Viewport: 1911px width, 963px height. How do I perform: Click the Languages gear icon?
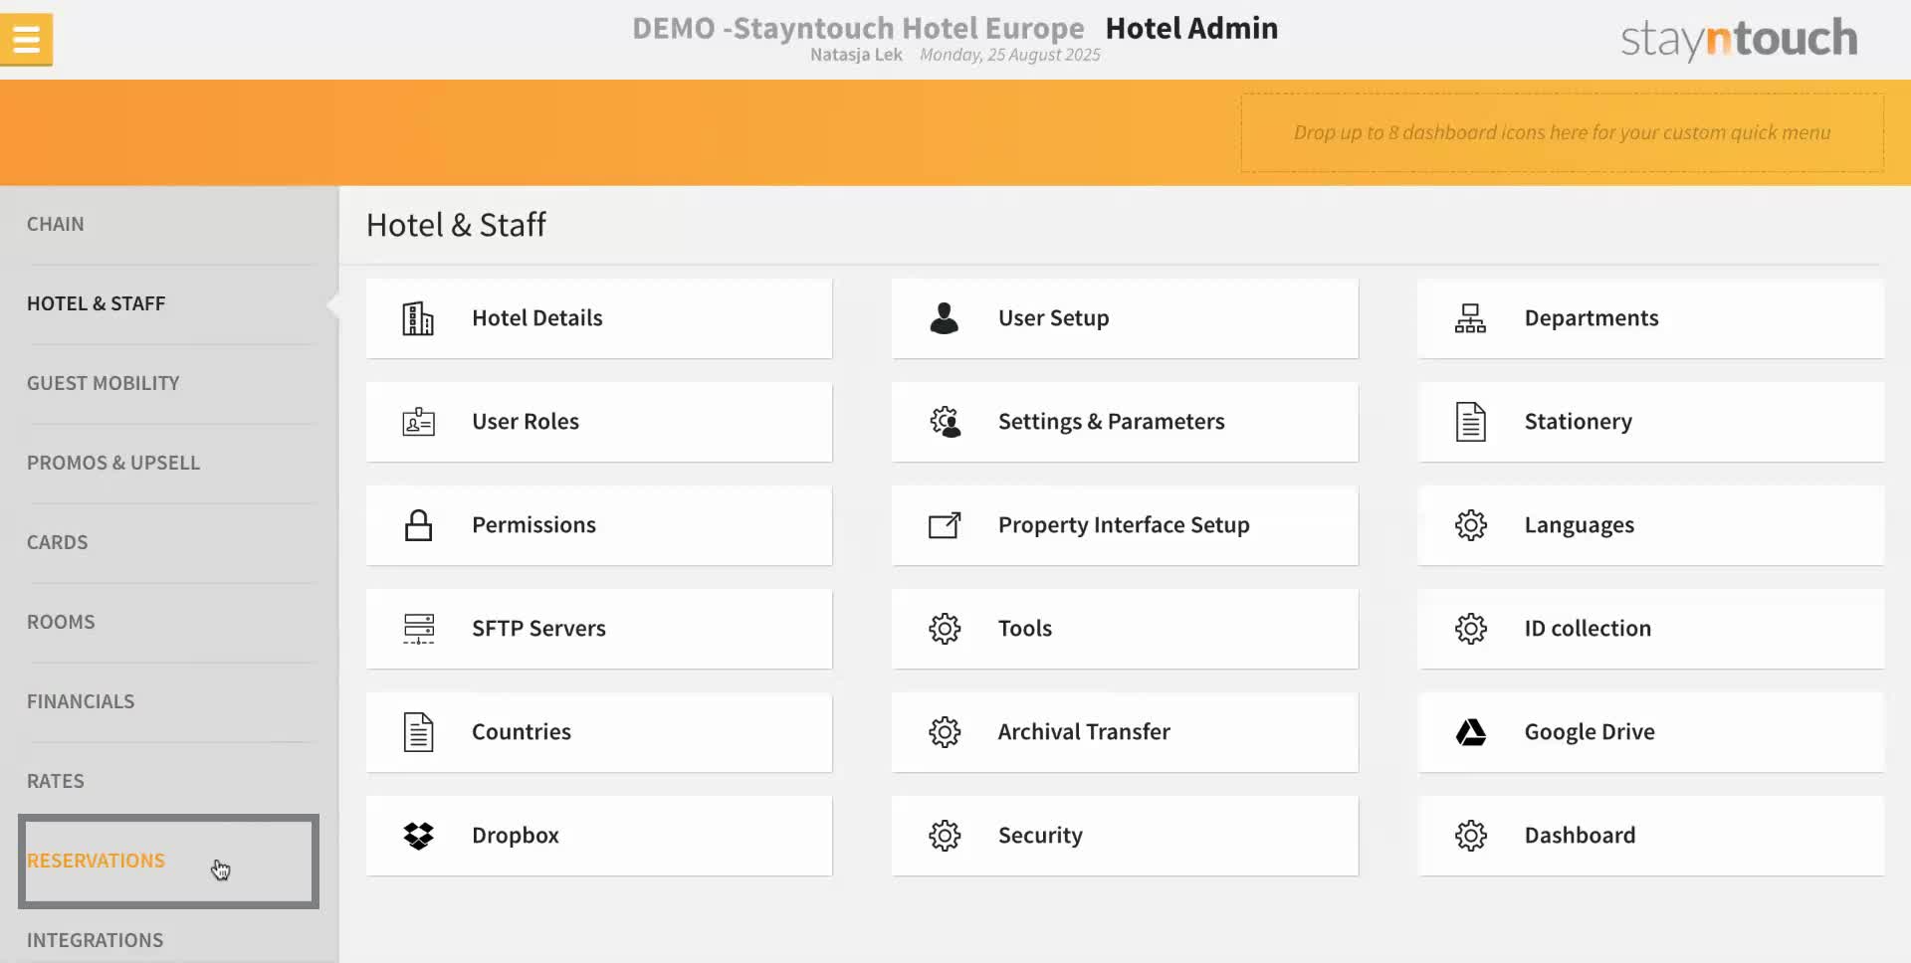click(1470, 525)
